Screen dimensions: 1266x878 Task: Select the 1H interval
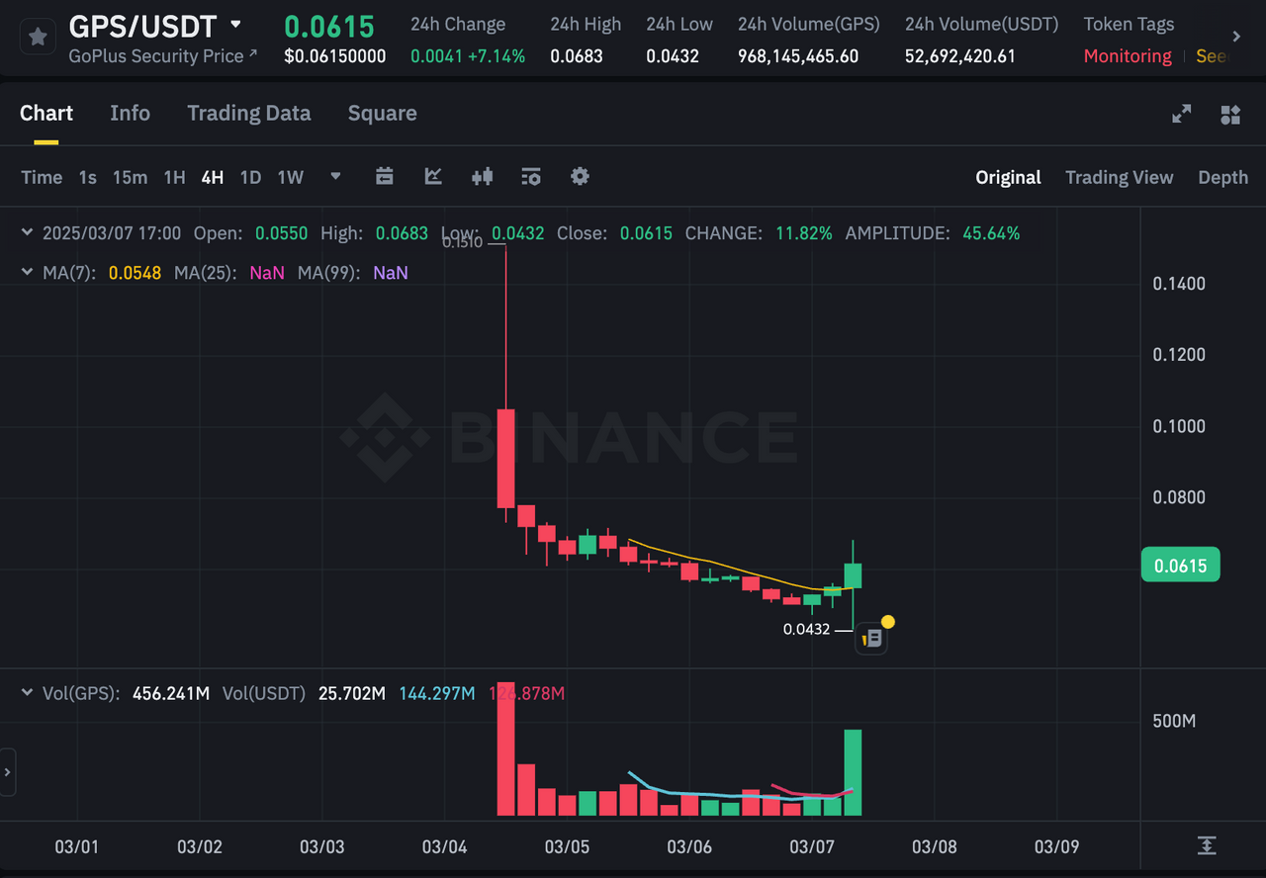[x=175, y=177]
